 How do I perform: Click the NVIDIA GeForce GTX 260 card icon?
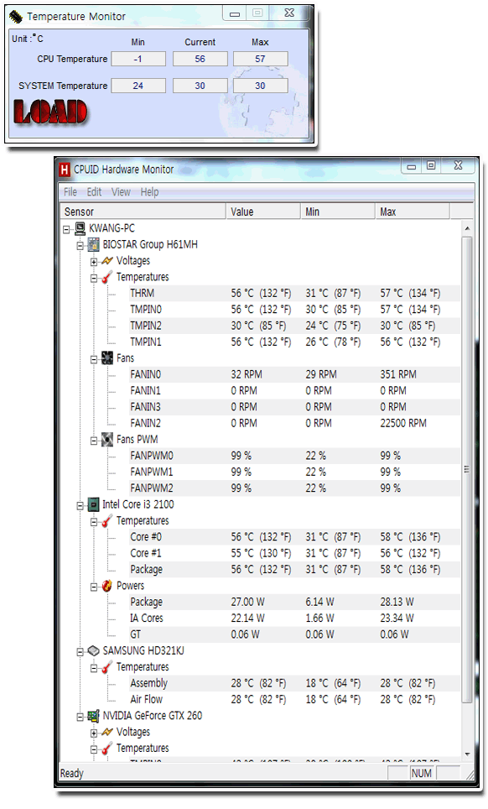click(x=93, y=716)
